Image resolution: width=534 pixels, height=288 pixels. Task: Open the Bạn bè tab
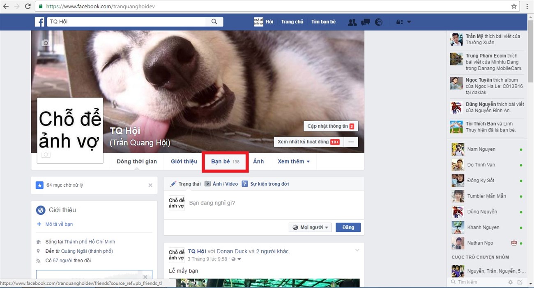[x=225, y=161]
